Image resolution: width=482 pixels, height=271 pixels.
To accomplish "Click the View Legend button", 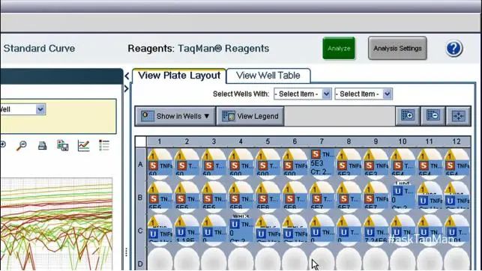I will 250,116.
